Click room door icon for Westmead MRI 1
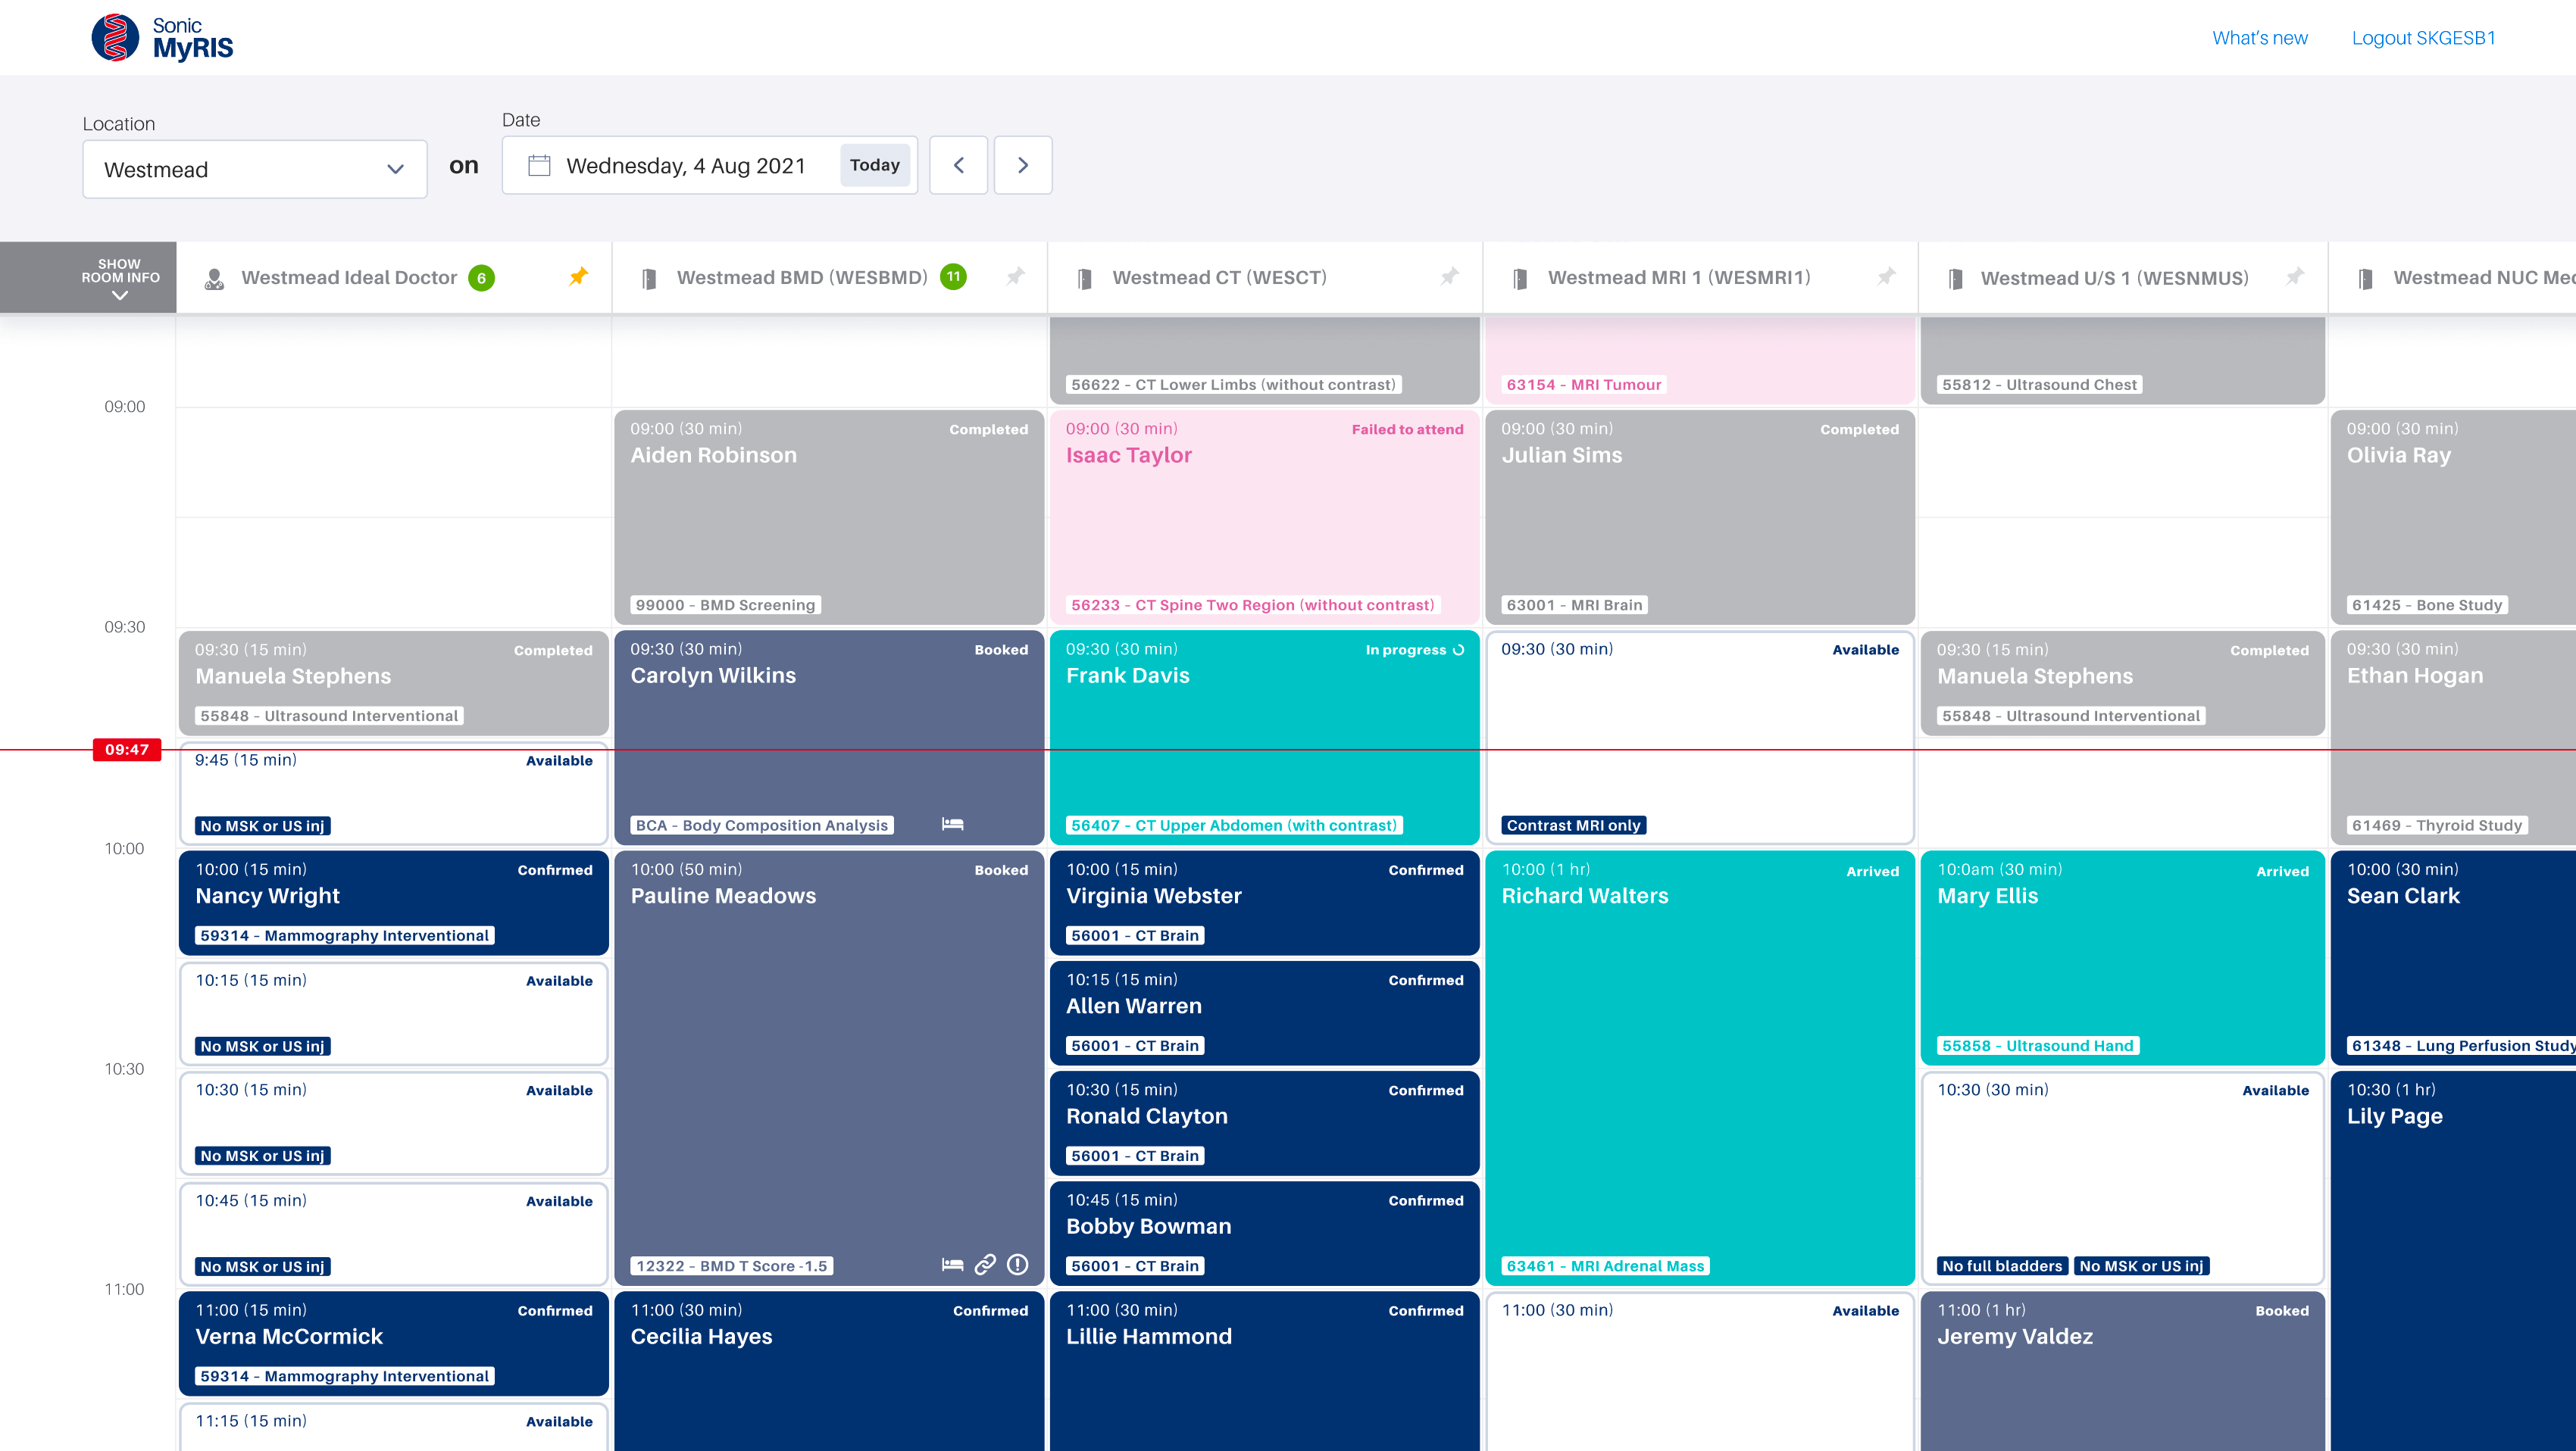The width and height of the screenshot is (2576, 1451). (x=1520, y=279)
